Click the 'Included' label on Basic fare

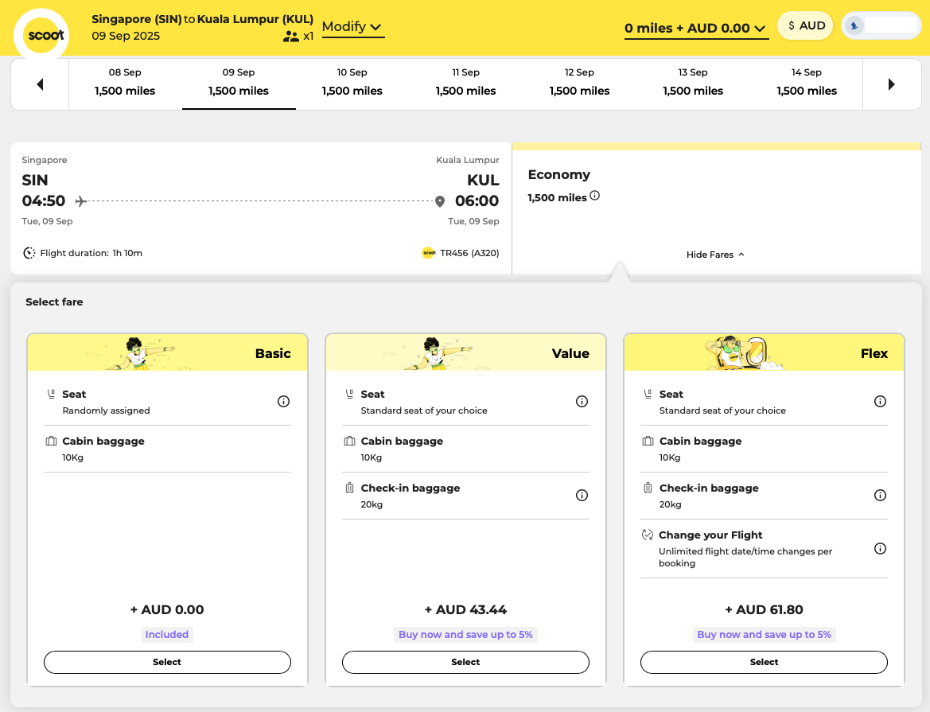point(167,634)
